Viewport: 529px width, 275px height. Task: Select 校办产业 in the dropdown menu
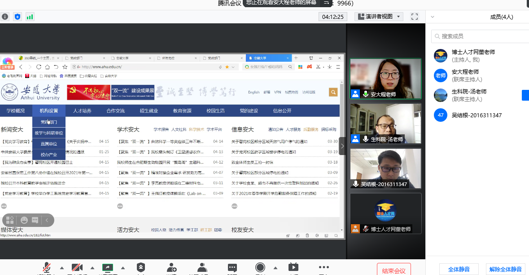49,155
